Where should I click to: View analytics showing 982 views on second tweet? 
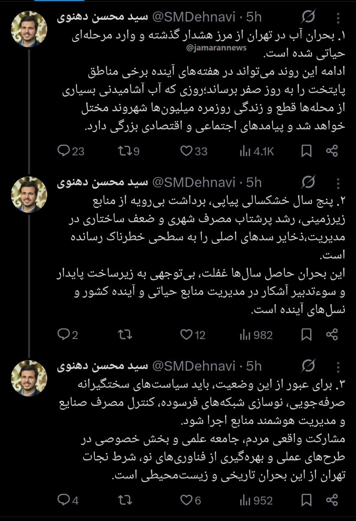(256, 335)
